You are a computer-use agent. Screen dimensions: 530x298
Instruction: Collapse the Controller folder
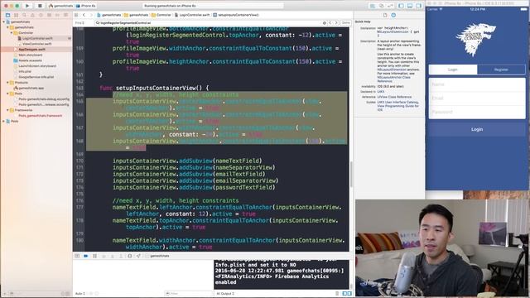(x=12, y=33)
